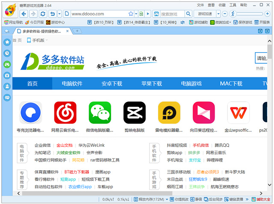Open the 工具 menu

[232, 5]
